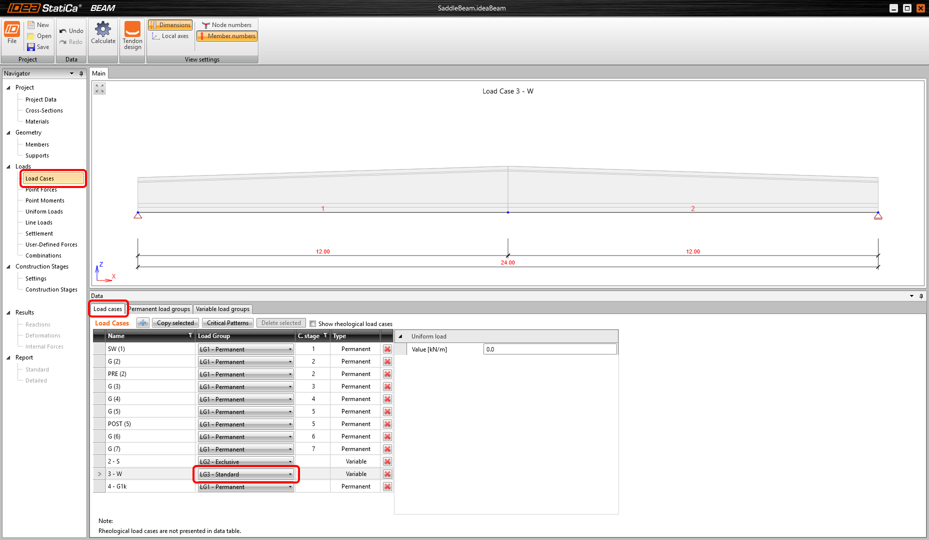Screen dimensions: 929x540
Task: Delete the POST (5) load case
Action: (387, 424)
